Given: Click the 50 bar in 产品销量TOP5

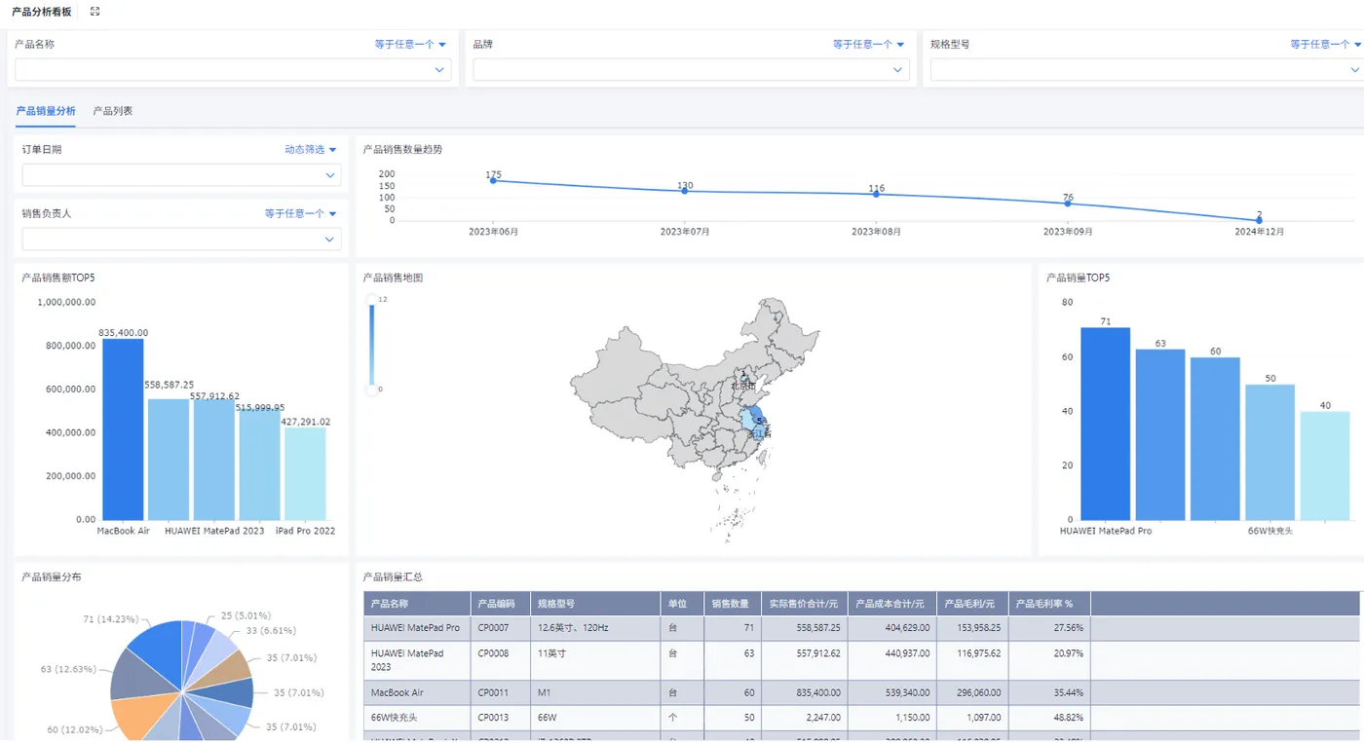Looking at the screenshot, I should coord(1269,452).
